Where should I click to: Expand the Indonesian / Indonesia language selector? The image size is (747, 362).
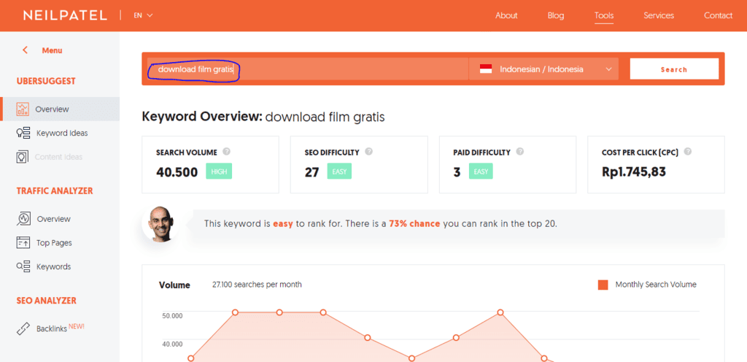point(543,69)
